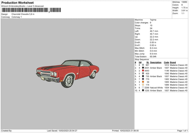Click the dark navy swatch coded 1362
189x133 pixels.
[x=143, y=79]
